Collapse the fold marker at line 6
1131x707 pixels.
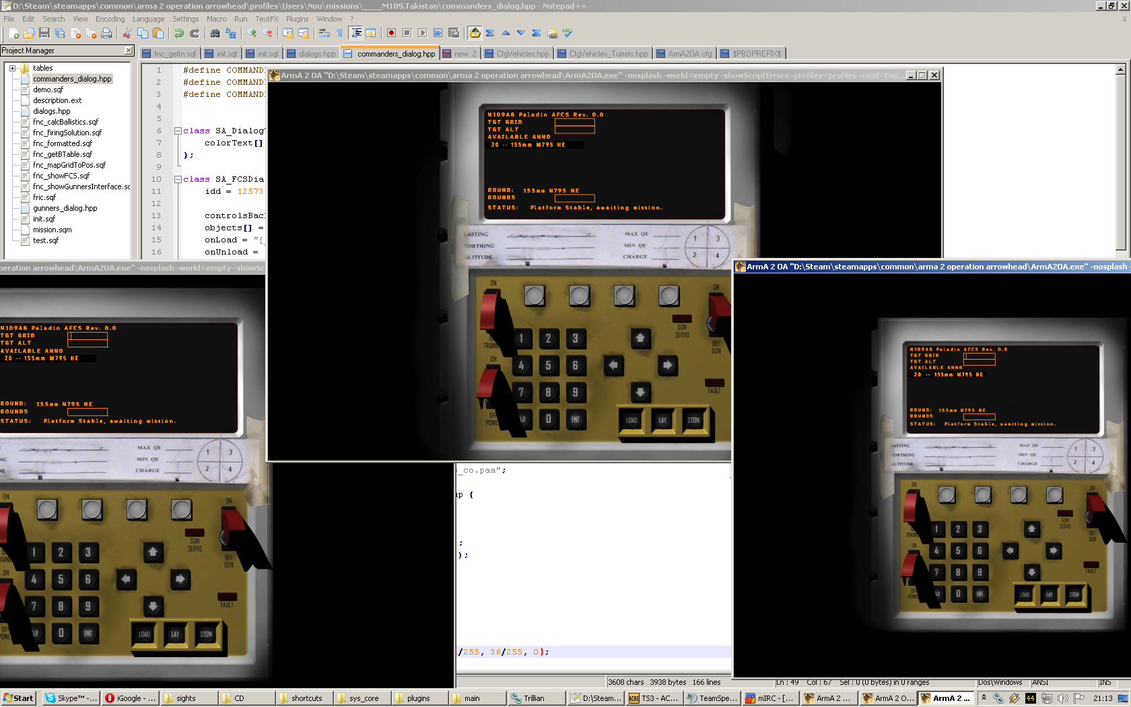click(x=178, y=131)
